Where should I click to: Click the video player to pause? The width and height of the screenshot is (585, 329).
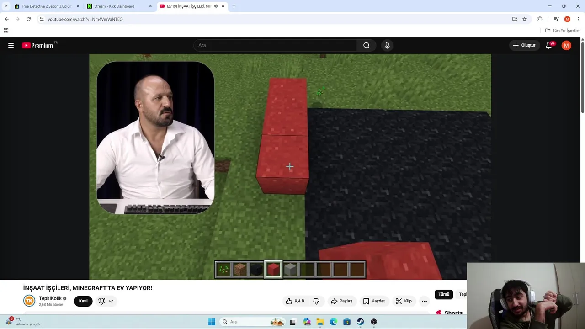(x=290, y=167)
